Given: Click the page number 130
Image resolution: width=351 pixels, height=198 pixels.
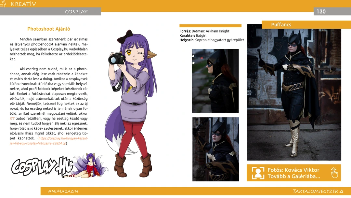Looking at the screenshot, I should tap(321, 12).
